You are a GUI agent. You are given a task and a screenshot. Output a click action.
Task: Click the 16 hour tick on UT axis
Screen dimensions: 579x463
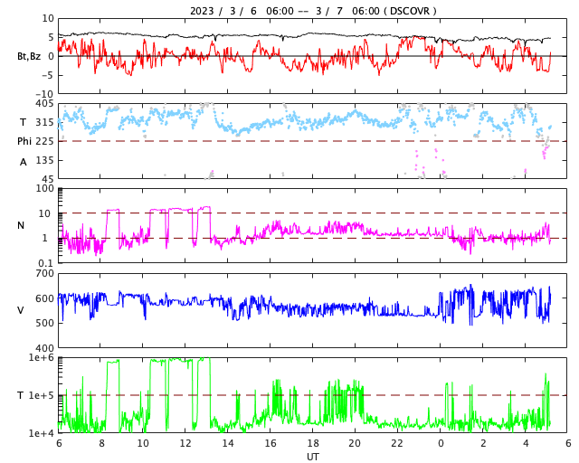pos(271,443)
